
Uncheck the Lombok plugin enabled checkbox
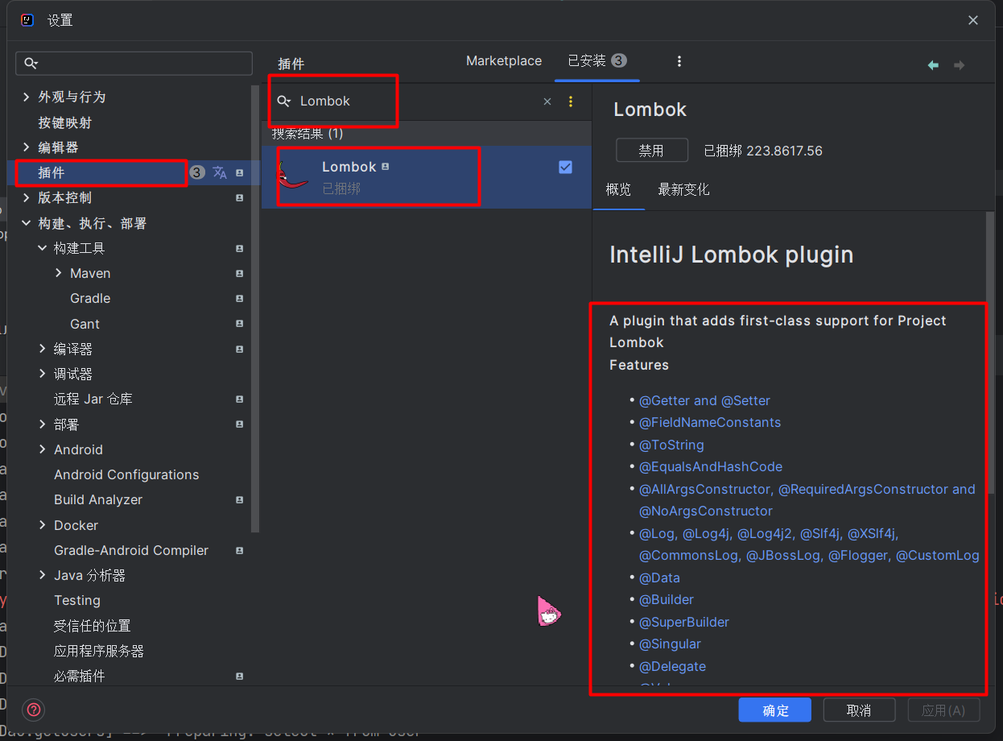[x=565, y=167]
